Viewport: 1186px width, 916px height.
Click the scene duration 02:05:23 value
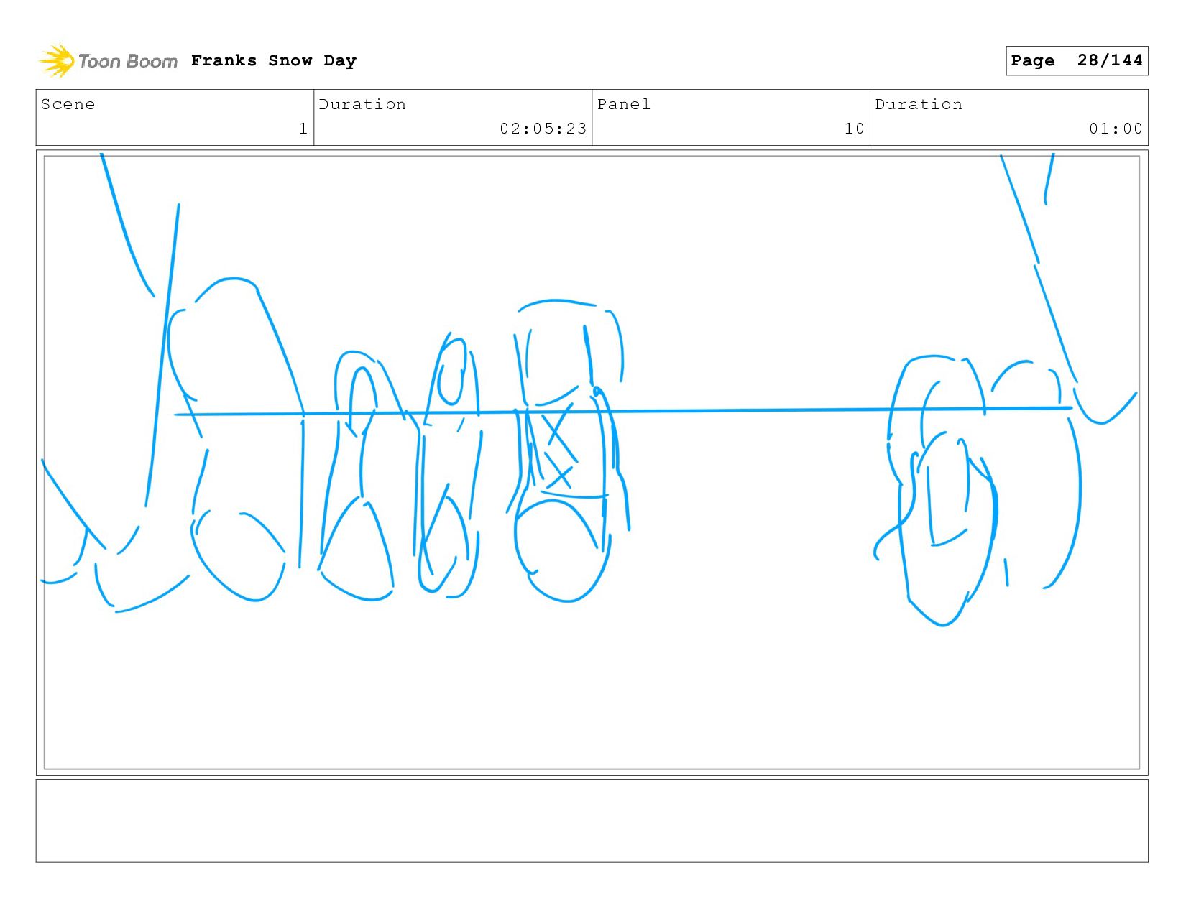pos(543,129)
